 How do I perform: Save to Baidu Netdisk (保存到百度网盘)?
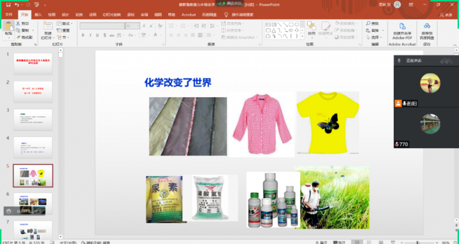pos(427,31)
